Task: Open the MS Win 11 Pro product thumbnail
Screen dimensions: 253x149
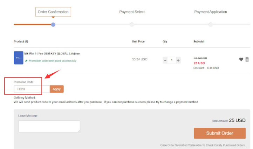Action: (x=18, y=58)
